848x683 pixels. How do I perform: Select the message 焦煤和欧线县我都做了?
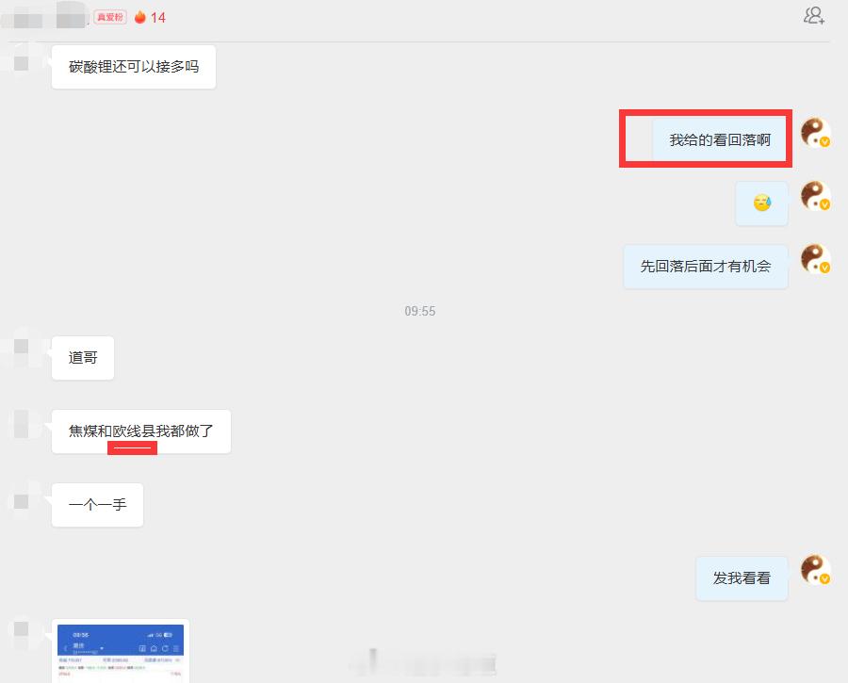141,431
